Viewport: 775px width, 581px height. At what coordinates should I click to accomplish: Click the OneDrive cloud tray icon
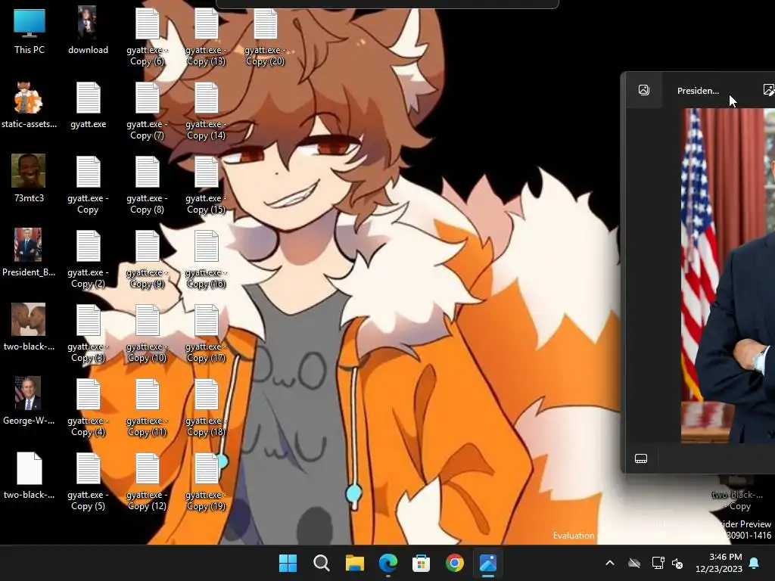(634, 563)
